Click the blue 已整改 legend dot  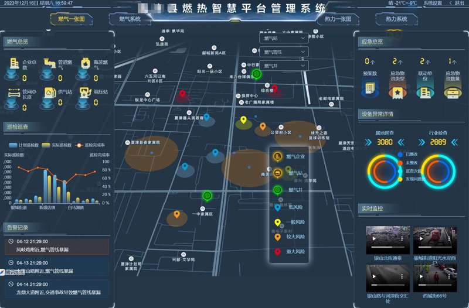click(400, 154)
